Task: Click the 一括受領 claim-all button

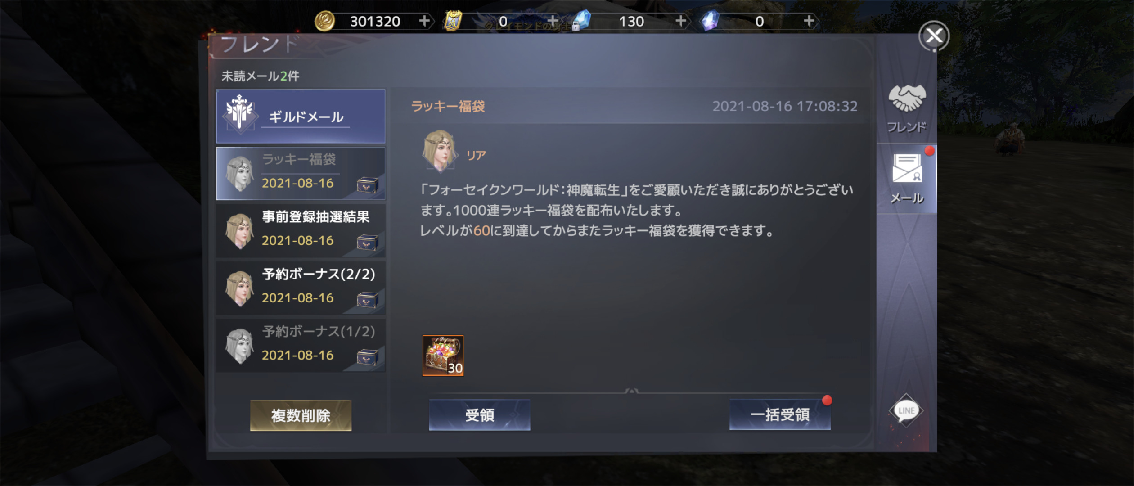Action: coord(780,414)
